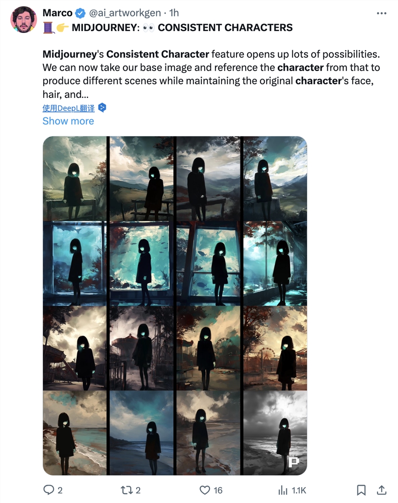Open the share upload icon
The image size is (398, 503).
(x=381, y=490)
